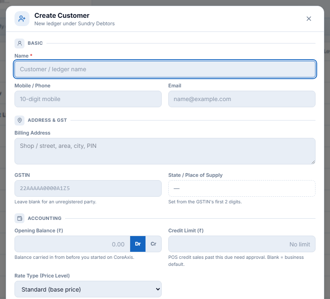Select Cr for the opening balance
The image size is (330, 299).
153,244
